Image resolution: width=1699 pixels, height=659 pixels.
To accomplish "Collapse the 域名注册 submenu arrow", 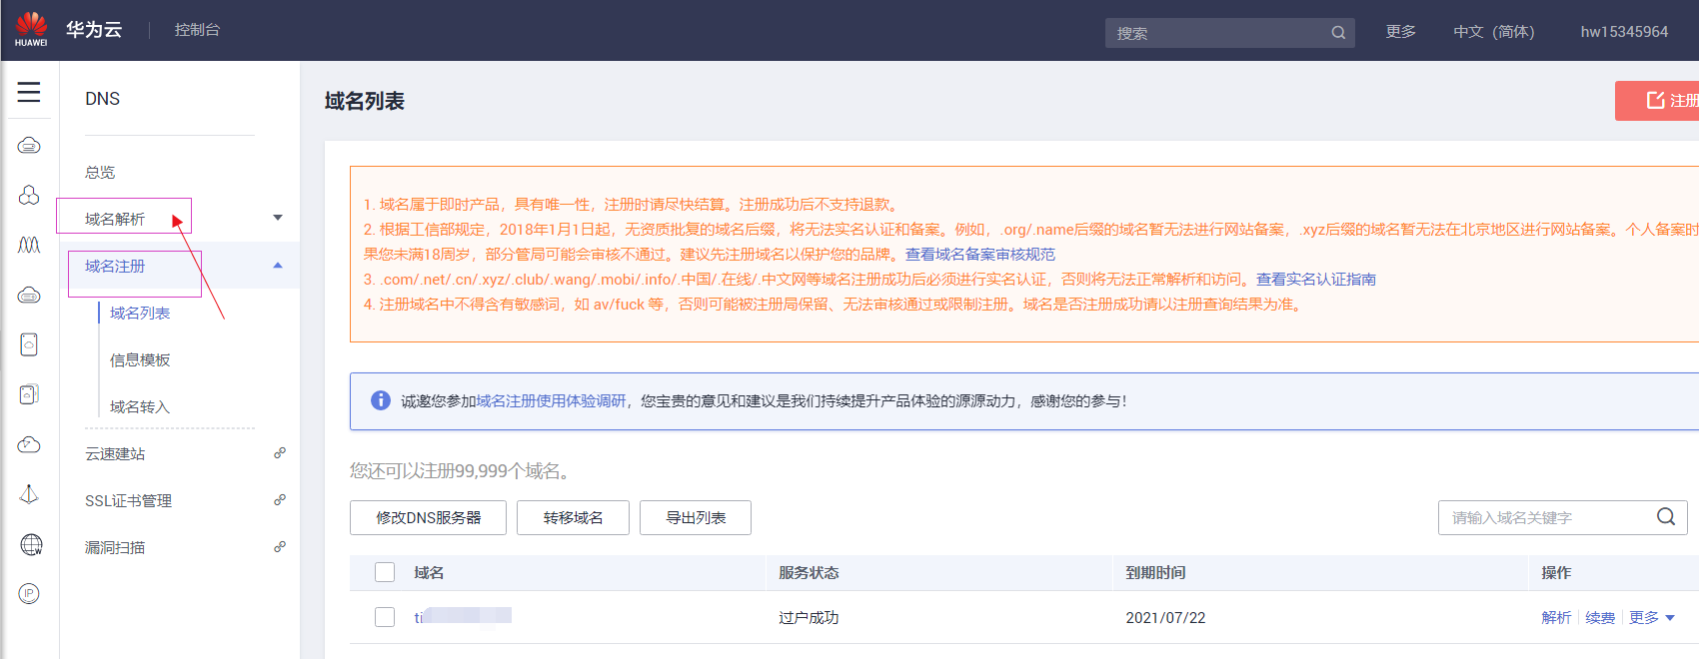I will 278,266.
